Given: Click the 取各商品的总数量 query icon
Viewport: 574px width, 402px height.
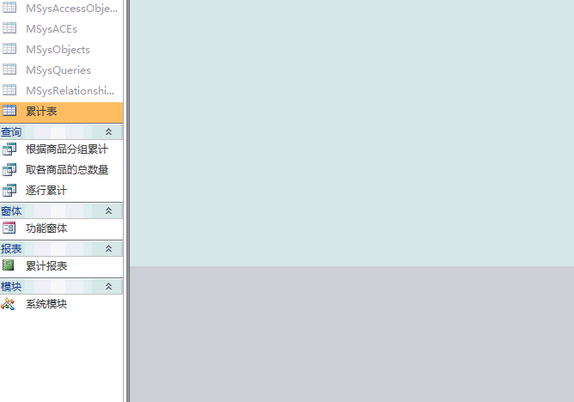Looking at the screenshot, I should (9, 169).
